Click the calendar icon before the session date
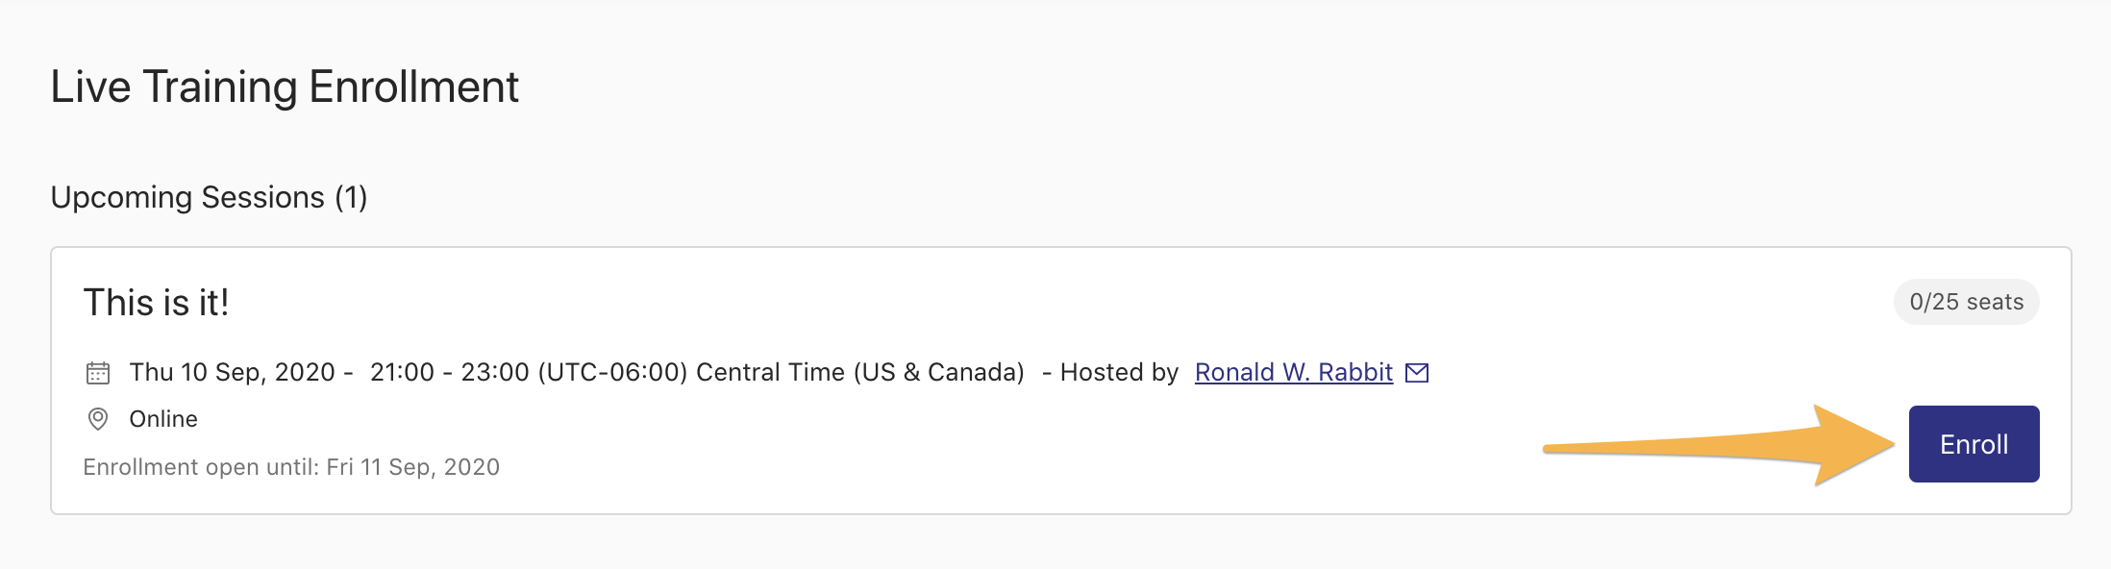 click(98, 373)
